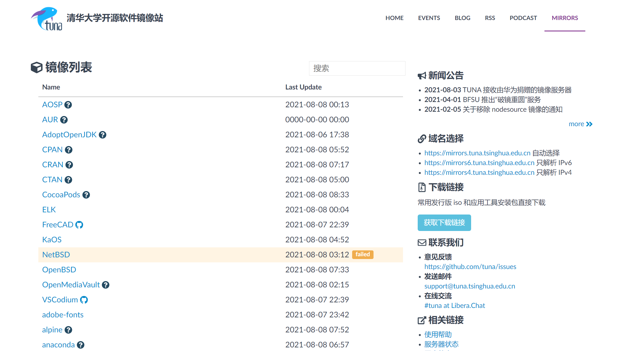622x351 pixels.
Task: Click the question mark icon beside CPAN
Action: (69, 150)
